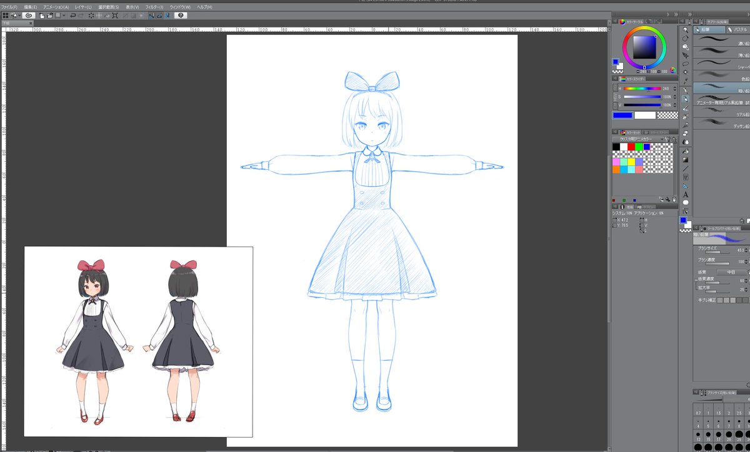Select the Ruler tool
The image size is (750, 452).
[686, 185]
